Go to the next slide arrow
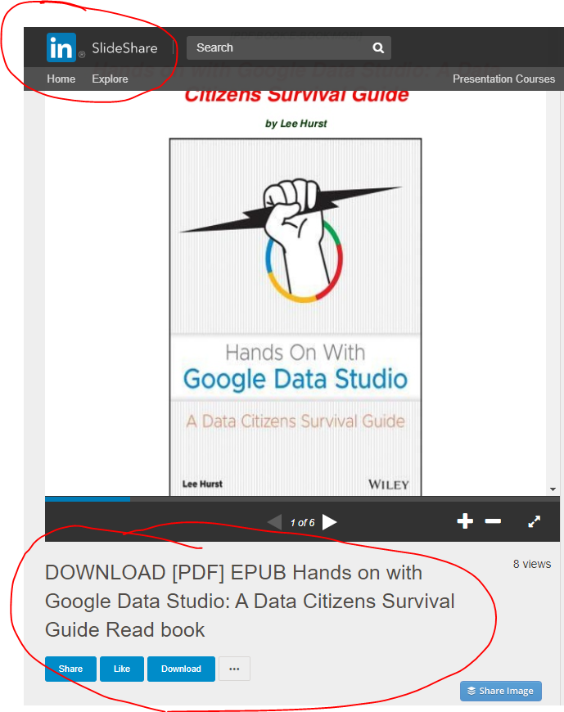564x712 pixels. tap(330, 522)
